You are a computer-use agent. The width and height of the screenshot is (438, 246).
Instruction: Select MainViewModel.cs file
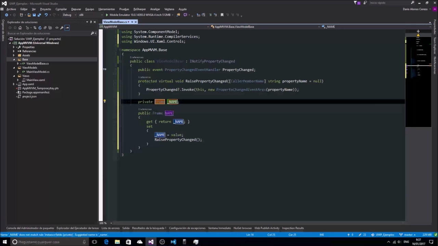pyautogui.click(x=38, y=72)
